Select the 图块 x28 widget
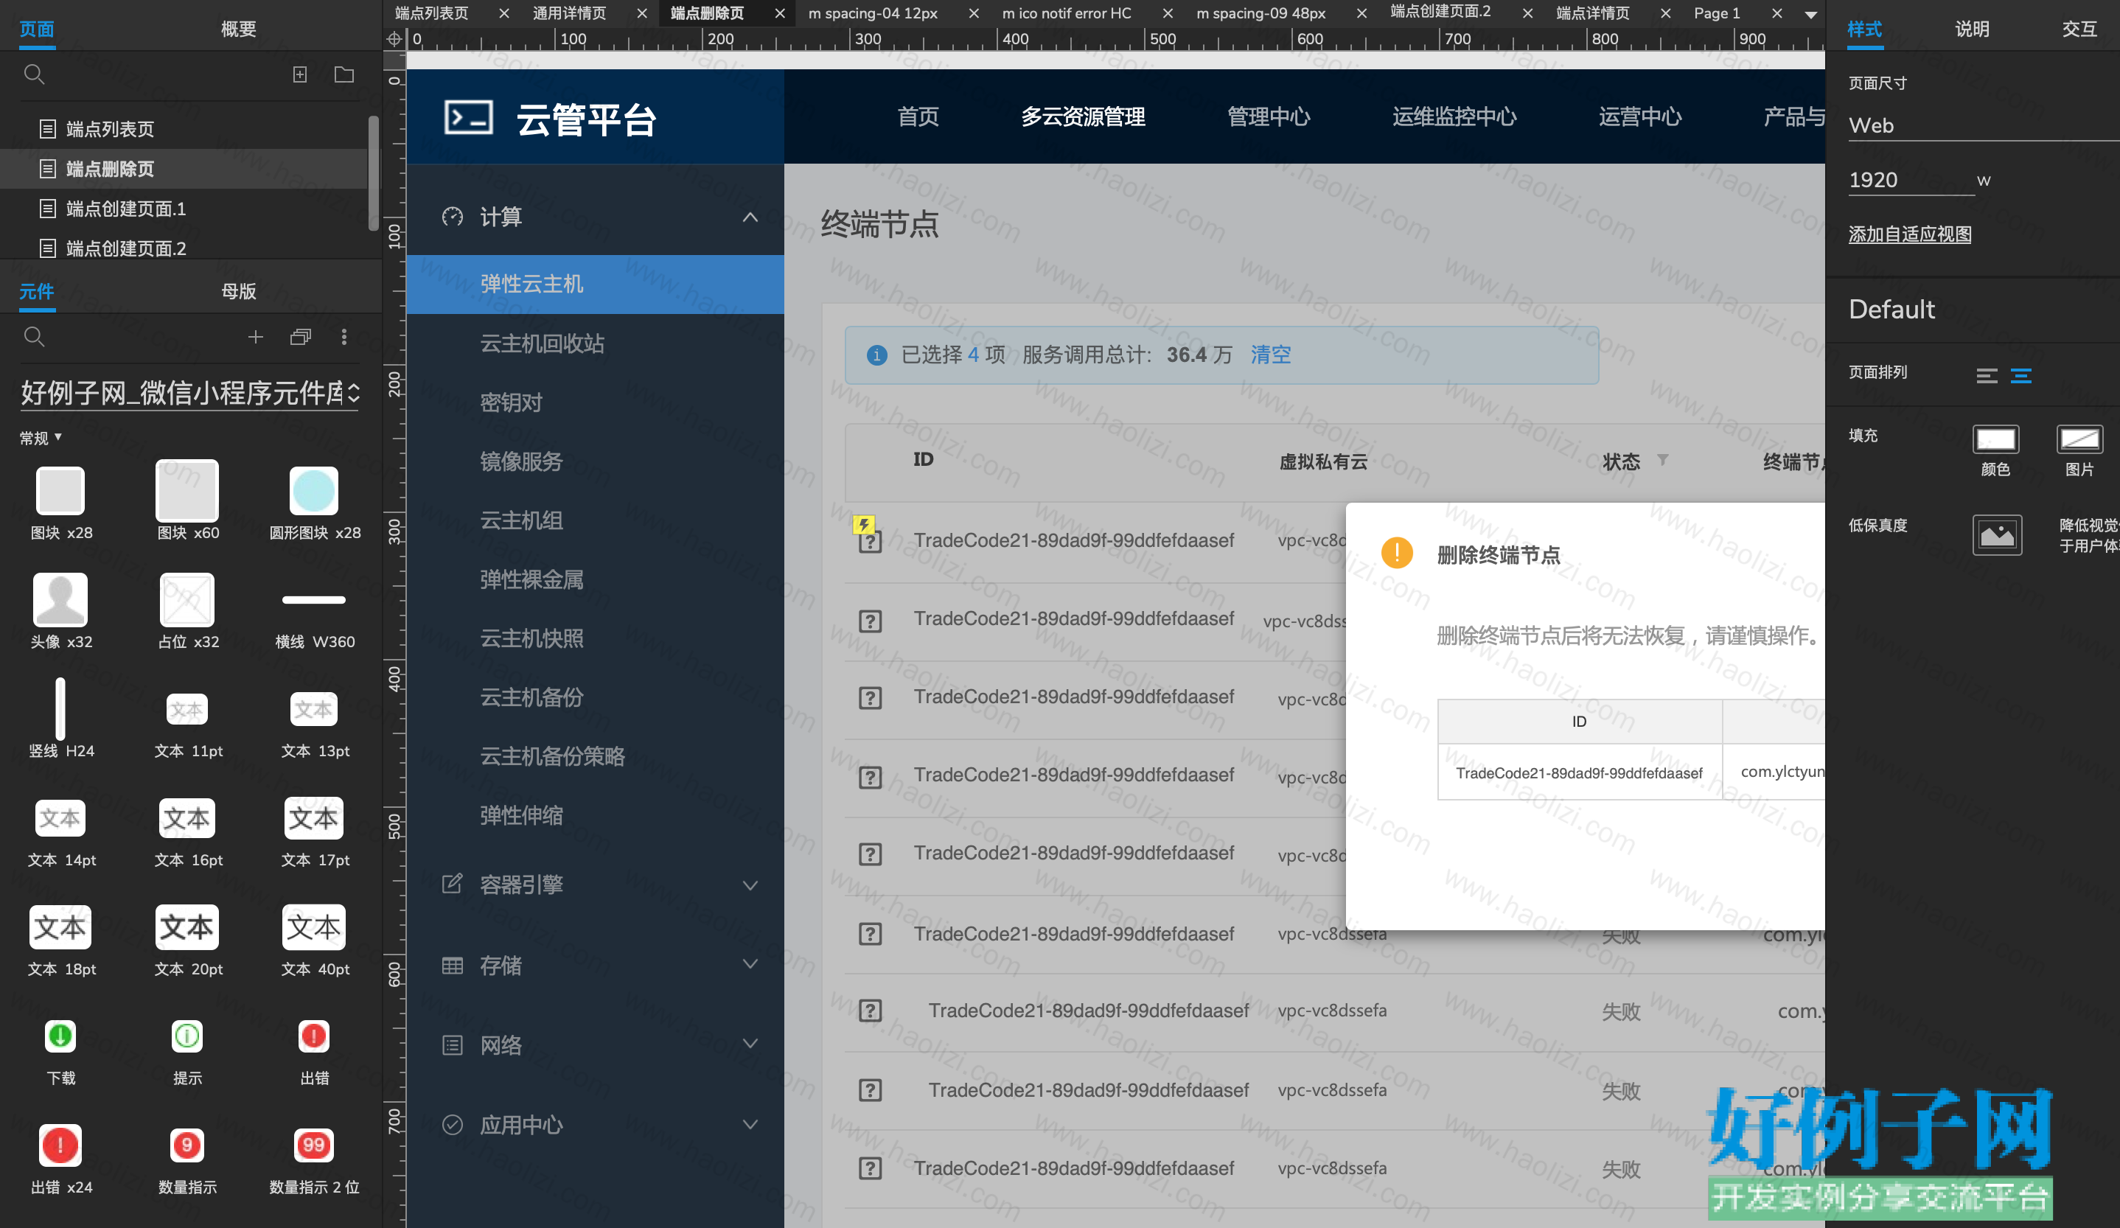2120x1228 pixels. click(60, 490)
